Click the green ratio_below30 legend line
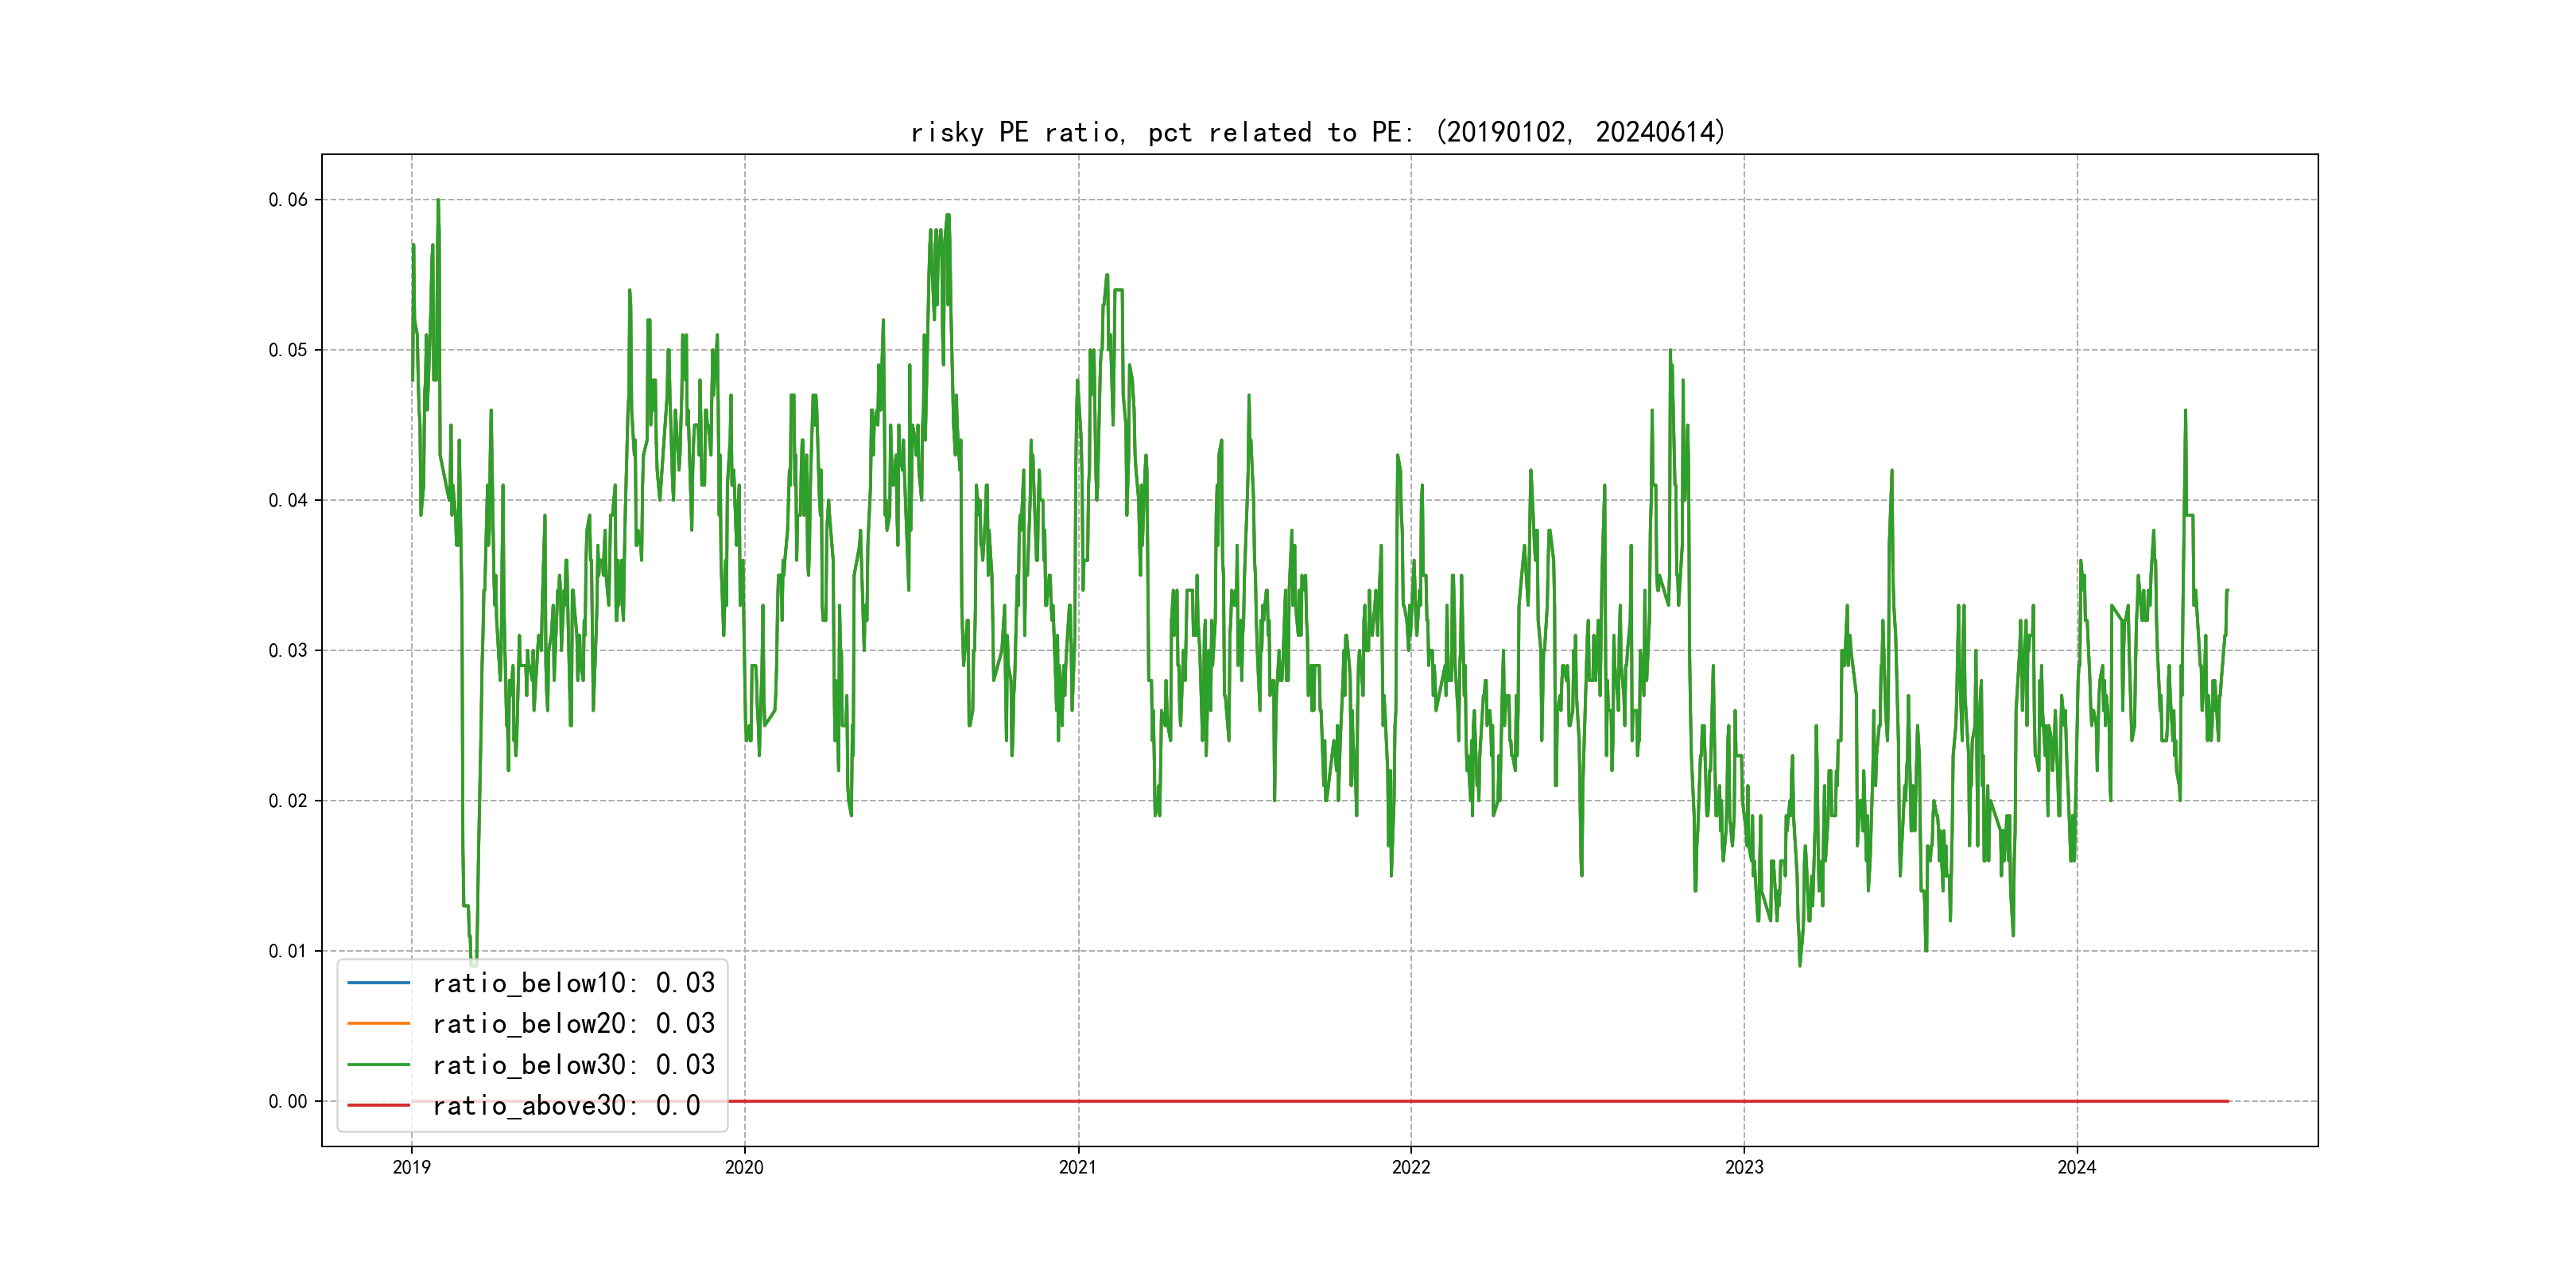The height and width of the screenshot is (1288, 2576). tap(378, 1065)
